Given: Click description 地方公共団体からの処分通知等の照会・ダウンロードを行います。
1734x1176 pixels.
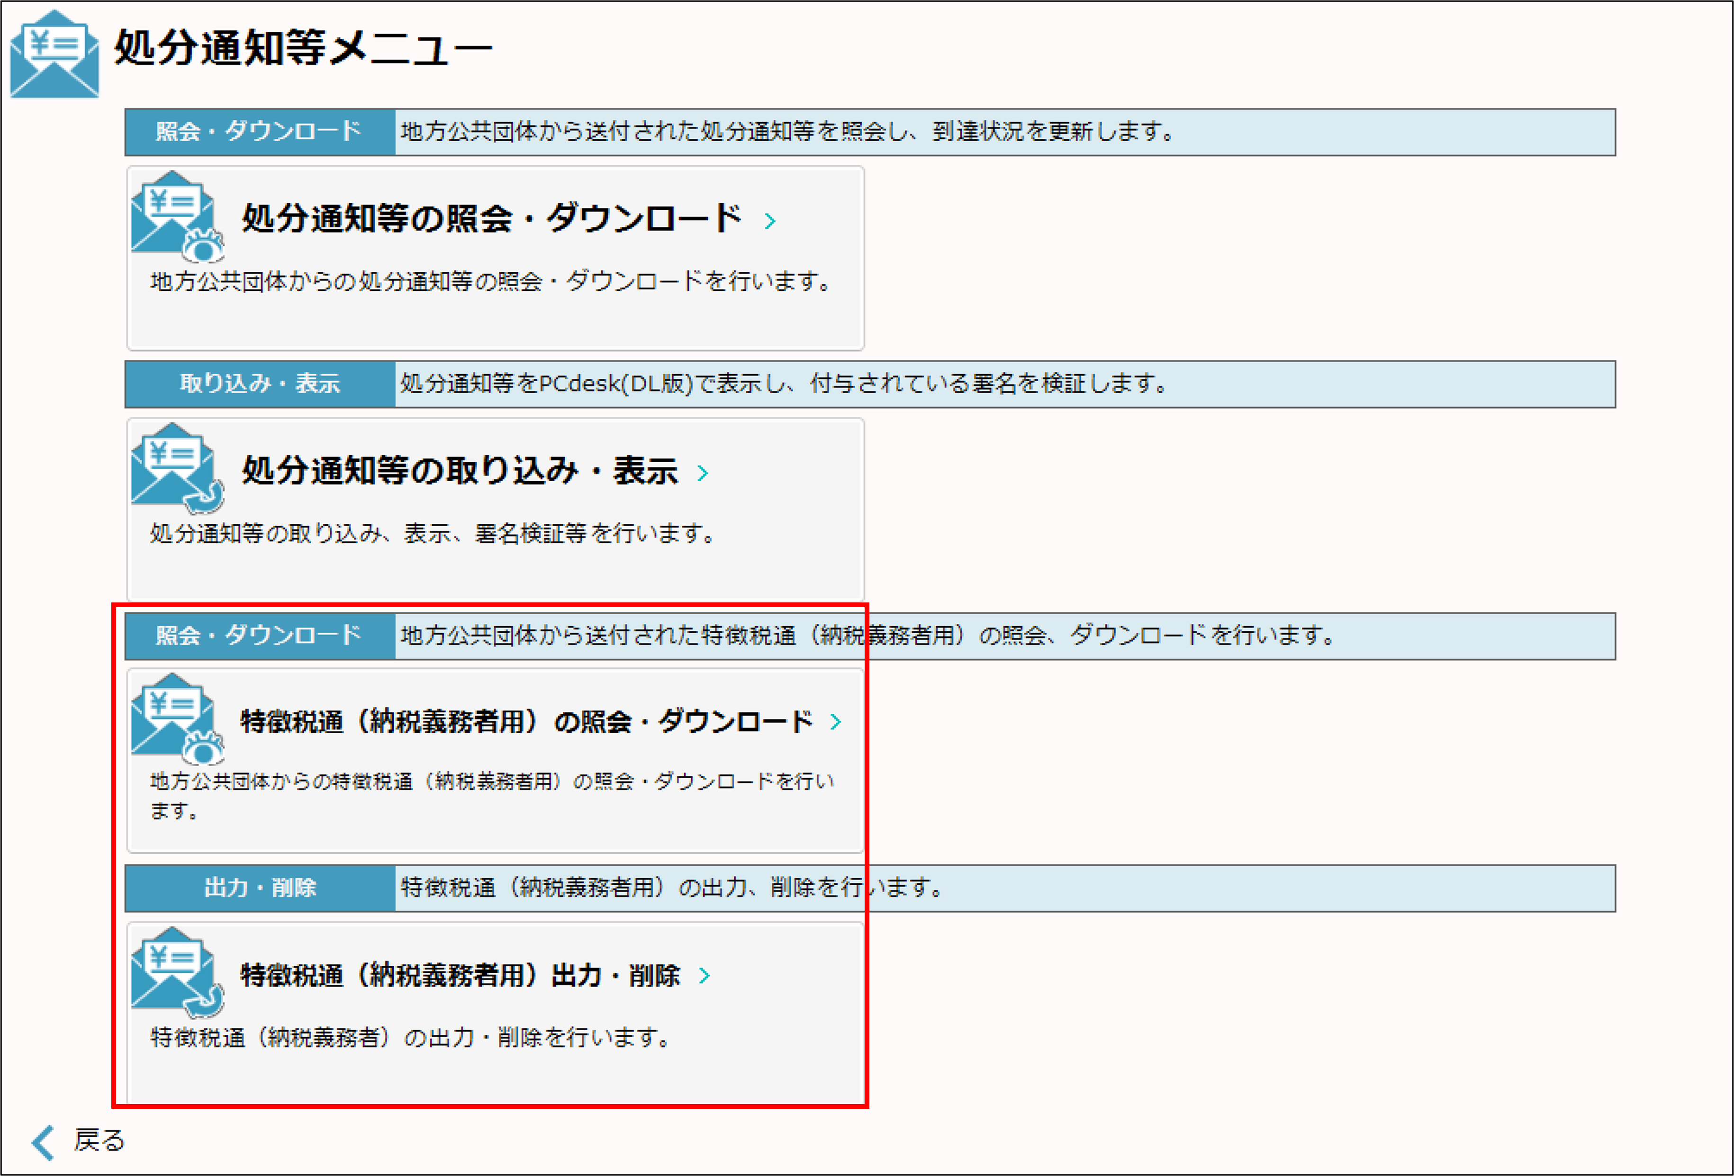Looking at the screenshot, I should click(x=491, y=281).
